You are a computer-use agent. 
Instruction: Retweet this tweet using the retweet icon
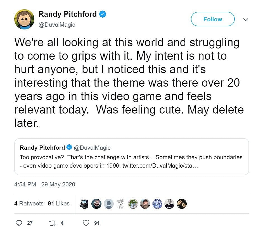tap(52, 223)
